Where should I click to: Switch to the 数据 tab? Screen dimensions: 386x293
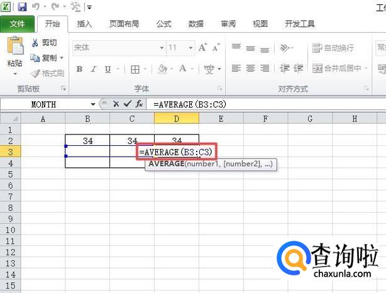(196, 24)
